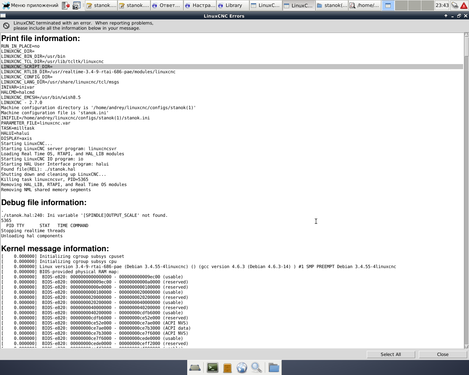
Task: Launch the terminal emulator from the dock
Action: [213, 367]
